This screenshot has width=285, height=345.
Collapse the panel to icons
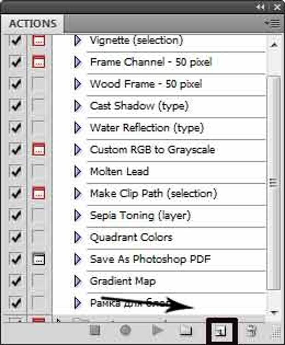click(260, 7)
